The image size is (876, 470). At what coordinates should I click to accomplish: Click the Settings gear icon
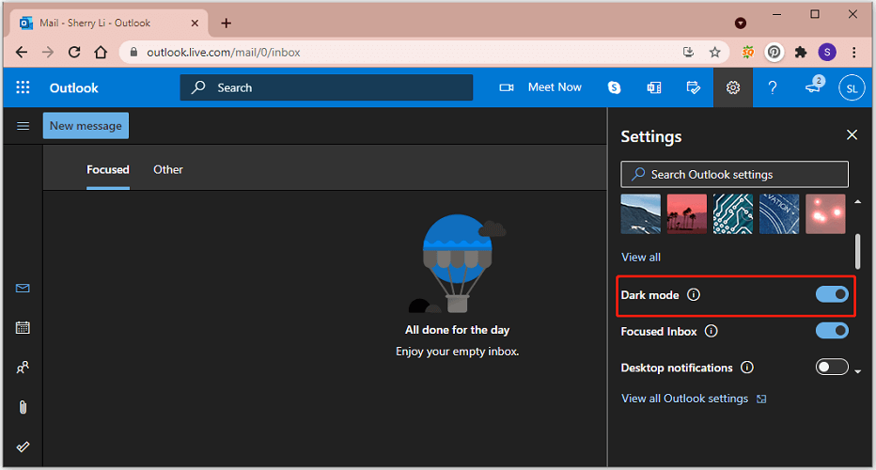pyautogui.click(x=733, y=87)
